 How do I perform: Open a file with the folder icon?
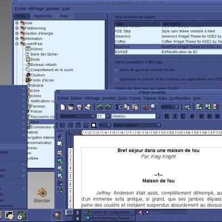71,107
